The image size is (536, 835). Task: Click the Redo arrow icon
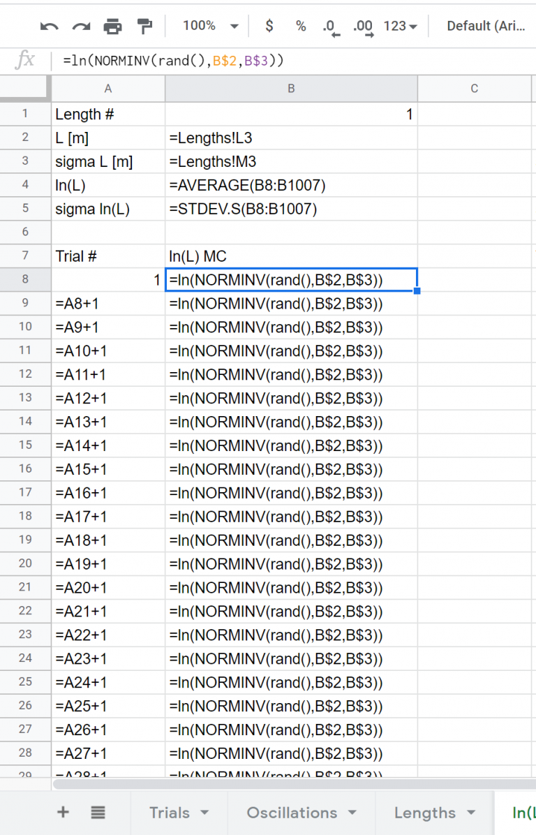(81, 27)
